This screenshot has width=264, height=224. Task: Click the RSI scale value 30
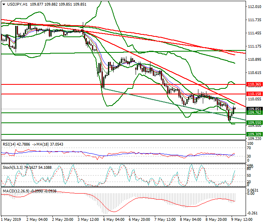click(249, 156)
